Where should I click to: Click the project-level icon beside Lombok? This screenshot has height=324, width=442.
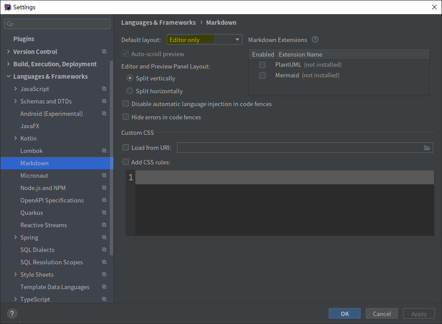point(104,151)
